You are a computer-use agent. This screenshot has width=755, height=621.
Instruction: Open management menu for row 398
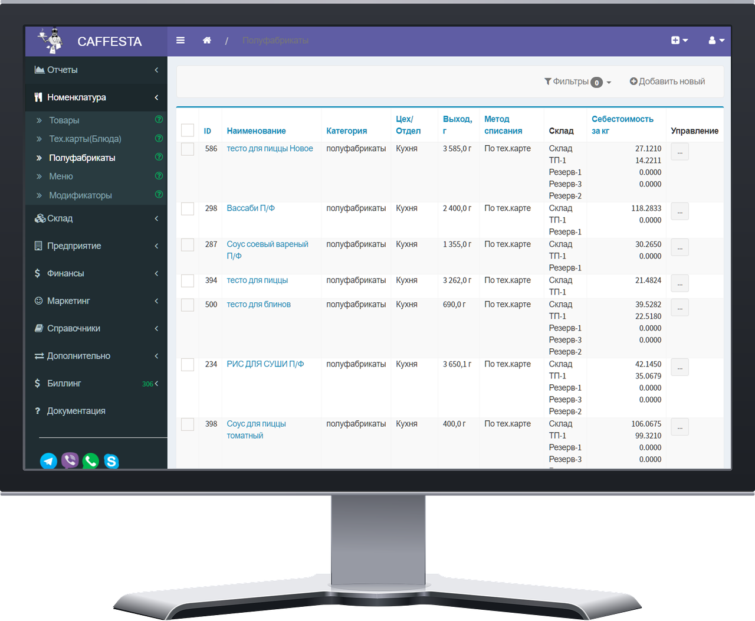coord(679,427)
